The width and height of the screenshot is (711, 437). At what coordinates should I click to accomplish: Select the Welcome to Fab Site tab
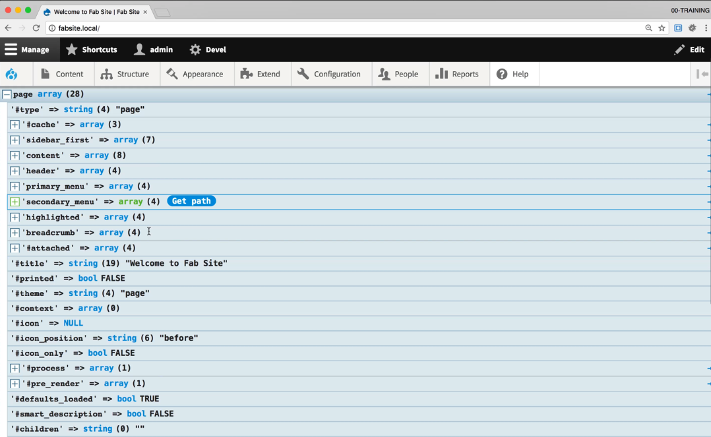[95, 12]
